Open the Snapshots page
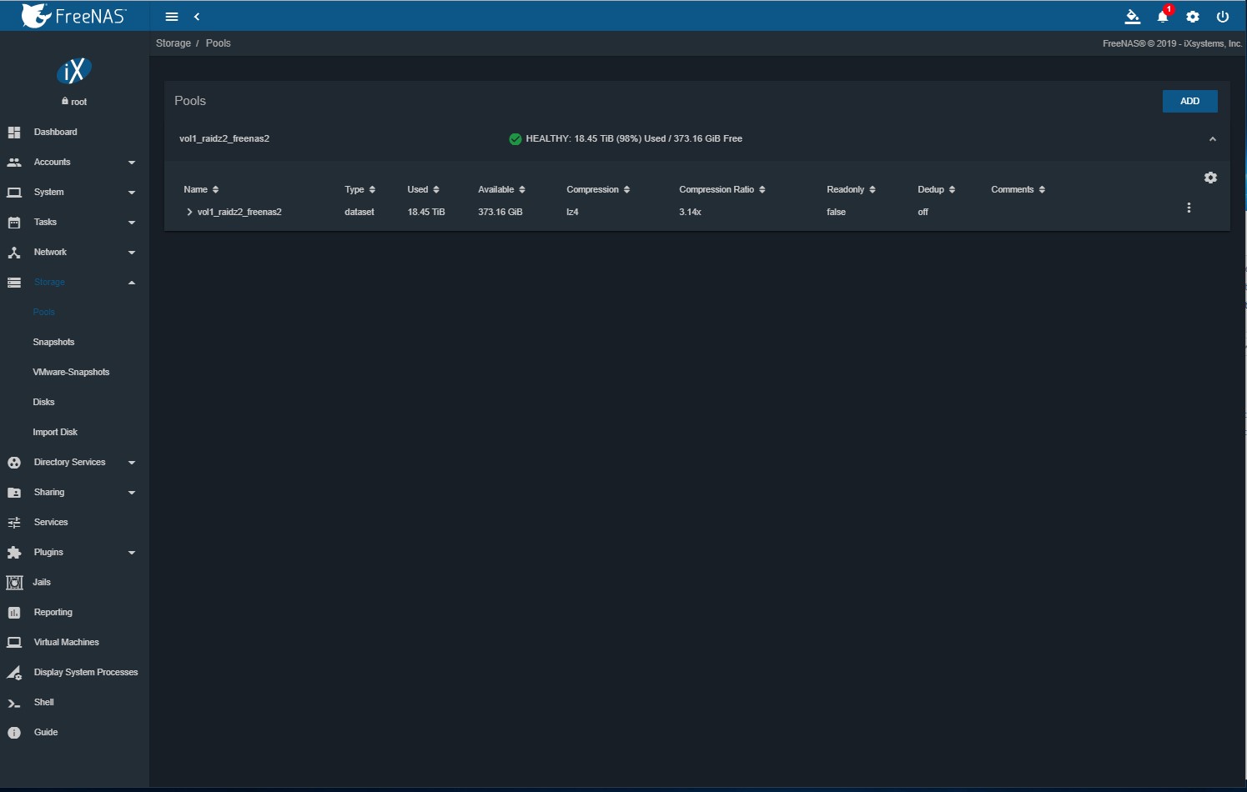Screen dimensions: 1247x792 point(53,343)
